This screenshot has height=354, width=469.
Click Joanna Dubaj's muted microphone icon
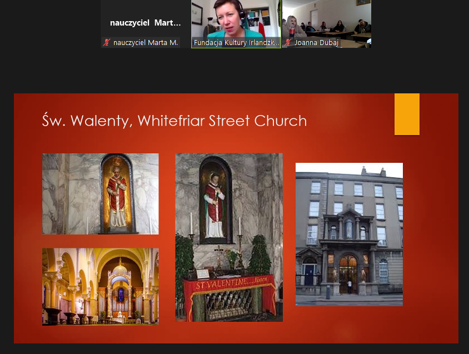[x=288, y=42]
